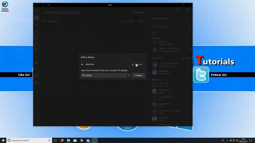Open the Windows Start menu
This screenshot has width=255, height=143.
click(3, 140)
